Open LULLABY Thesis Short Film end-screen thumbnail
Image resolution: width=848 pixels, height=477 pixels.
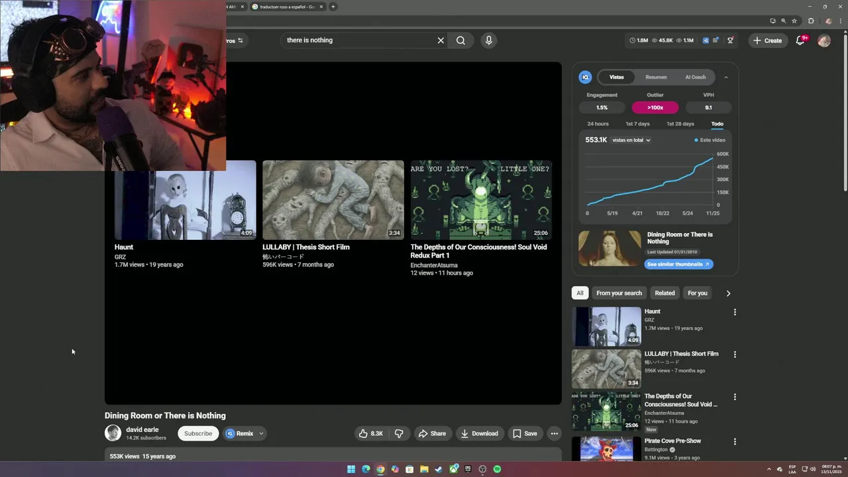click(x=333, y=200)
